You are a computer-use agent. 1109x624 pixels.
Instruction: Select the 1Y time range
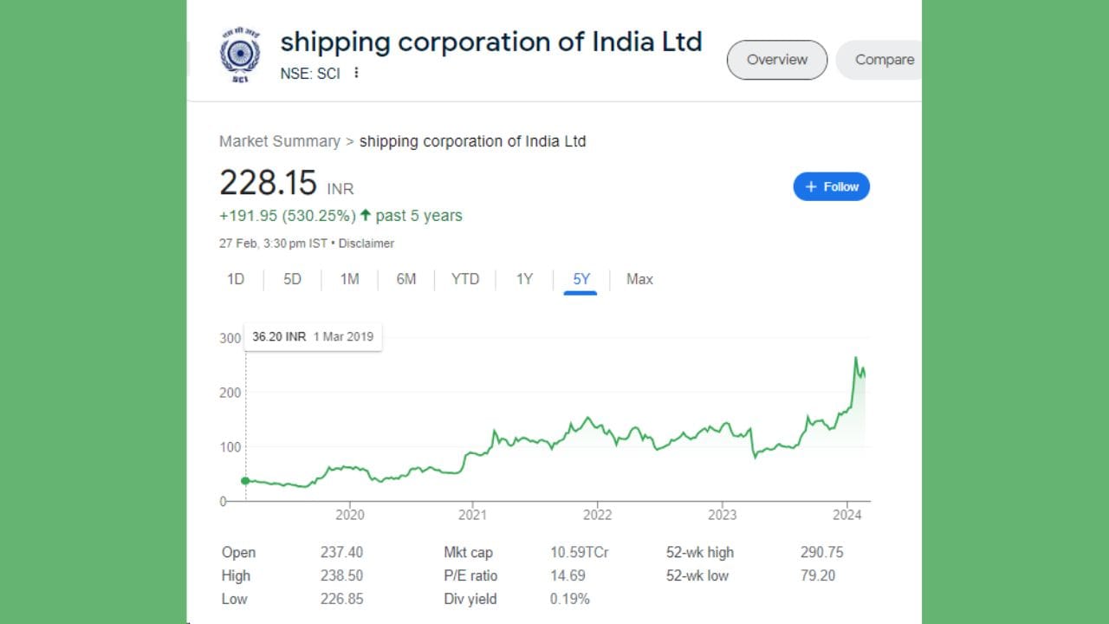click(x=524, y=279)
